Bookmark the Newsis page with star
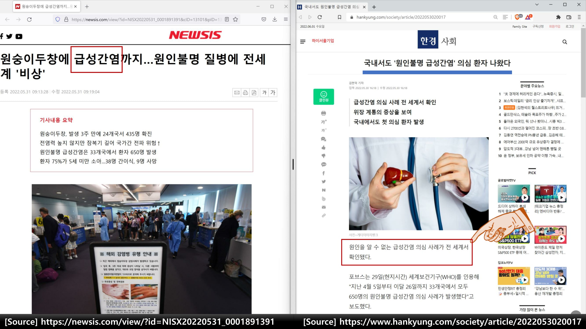This screenshot has width=586, height=329. 236,19
